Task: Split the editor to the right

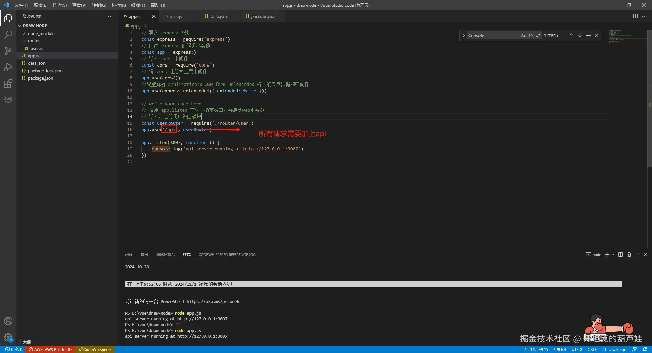Action: [635, 16]
